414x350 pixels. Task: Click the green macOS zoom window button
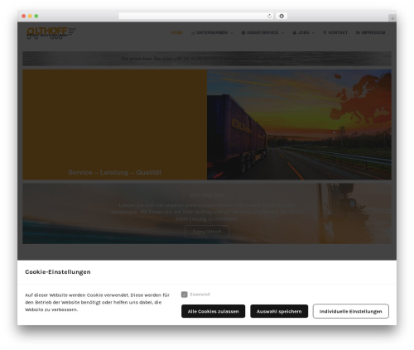[36, 17]
